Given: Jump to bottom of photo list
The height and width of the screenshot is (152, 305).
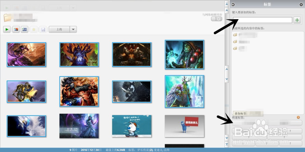Looking at the screenshot, I should 227,144.
